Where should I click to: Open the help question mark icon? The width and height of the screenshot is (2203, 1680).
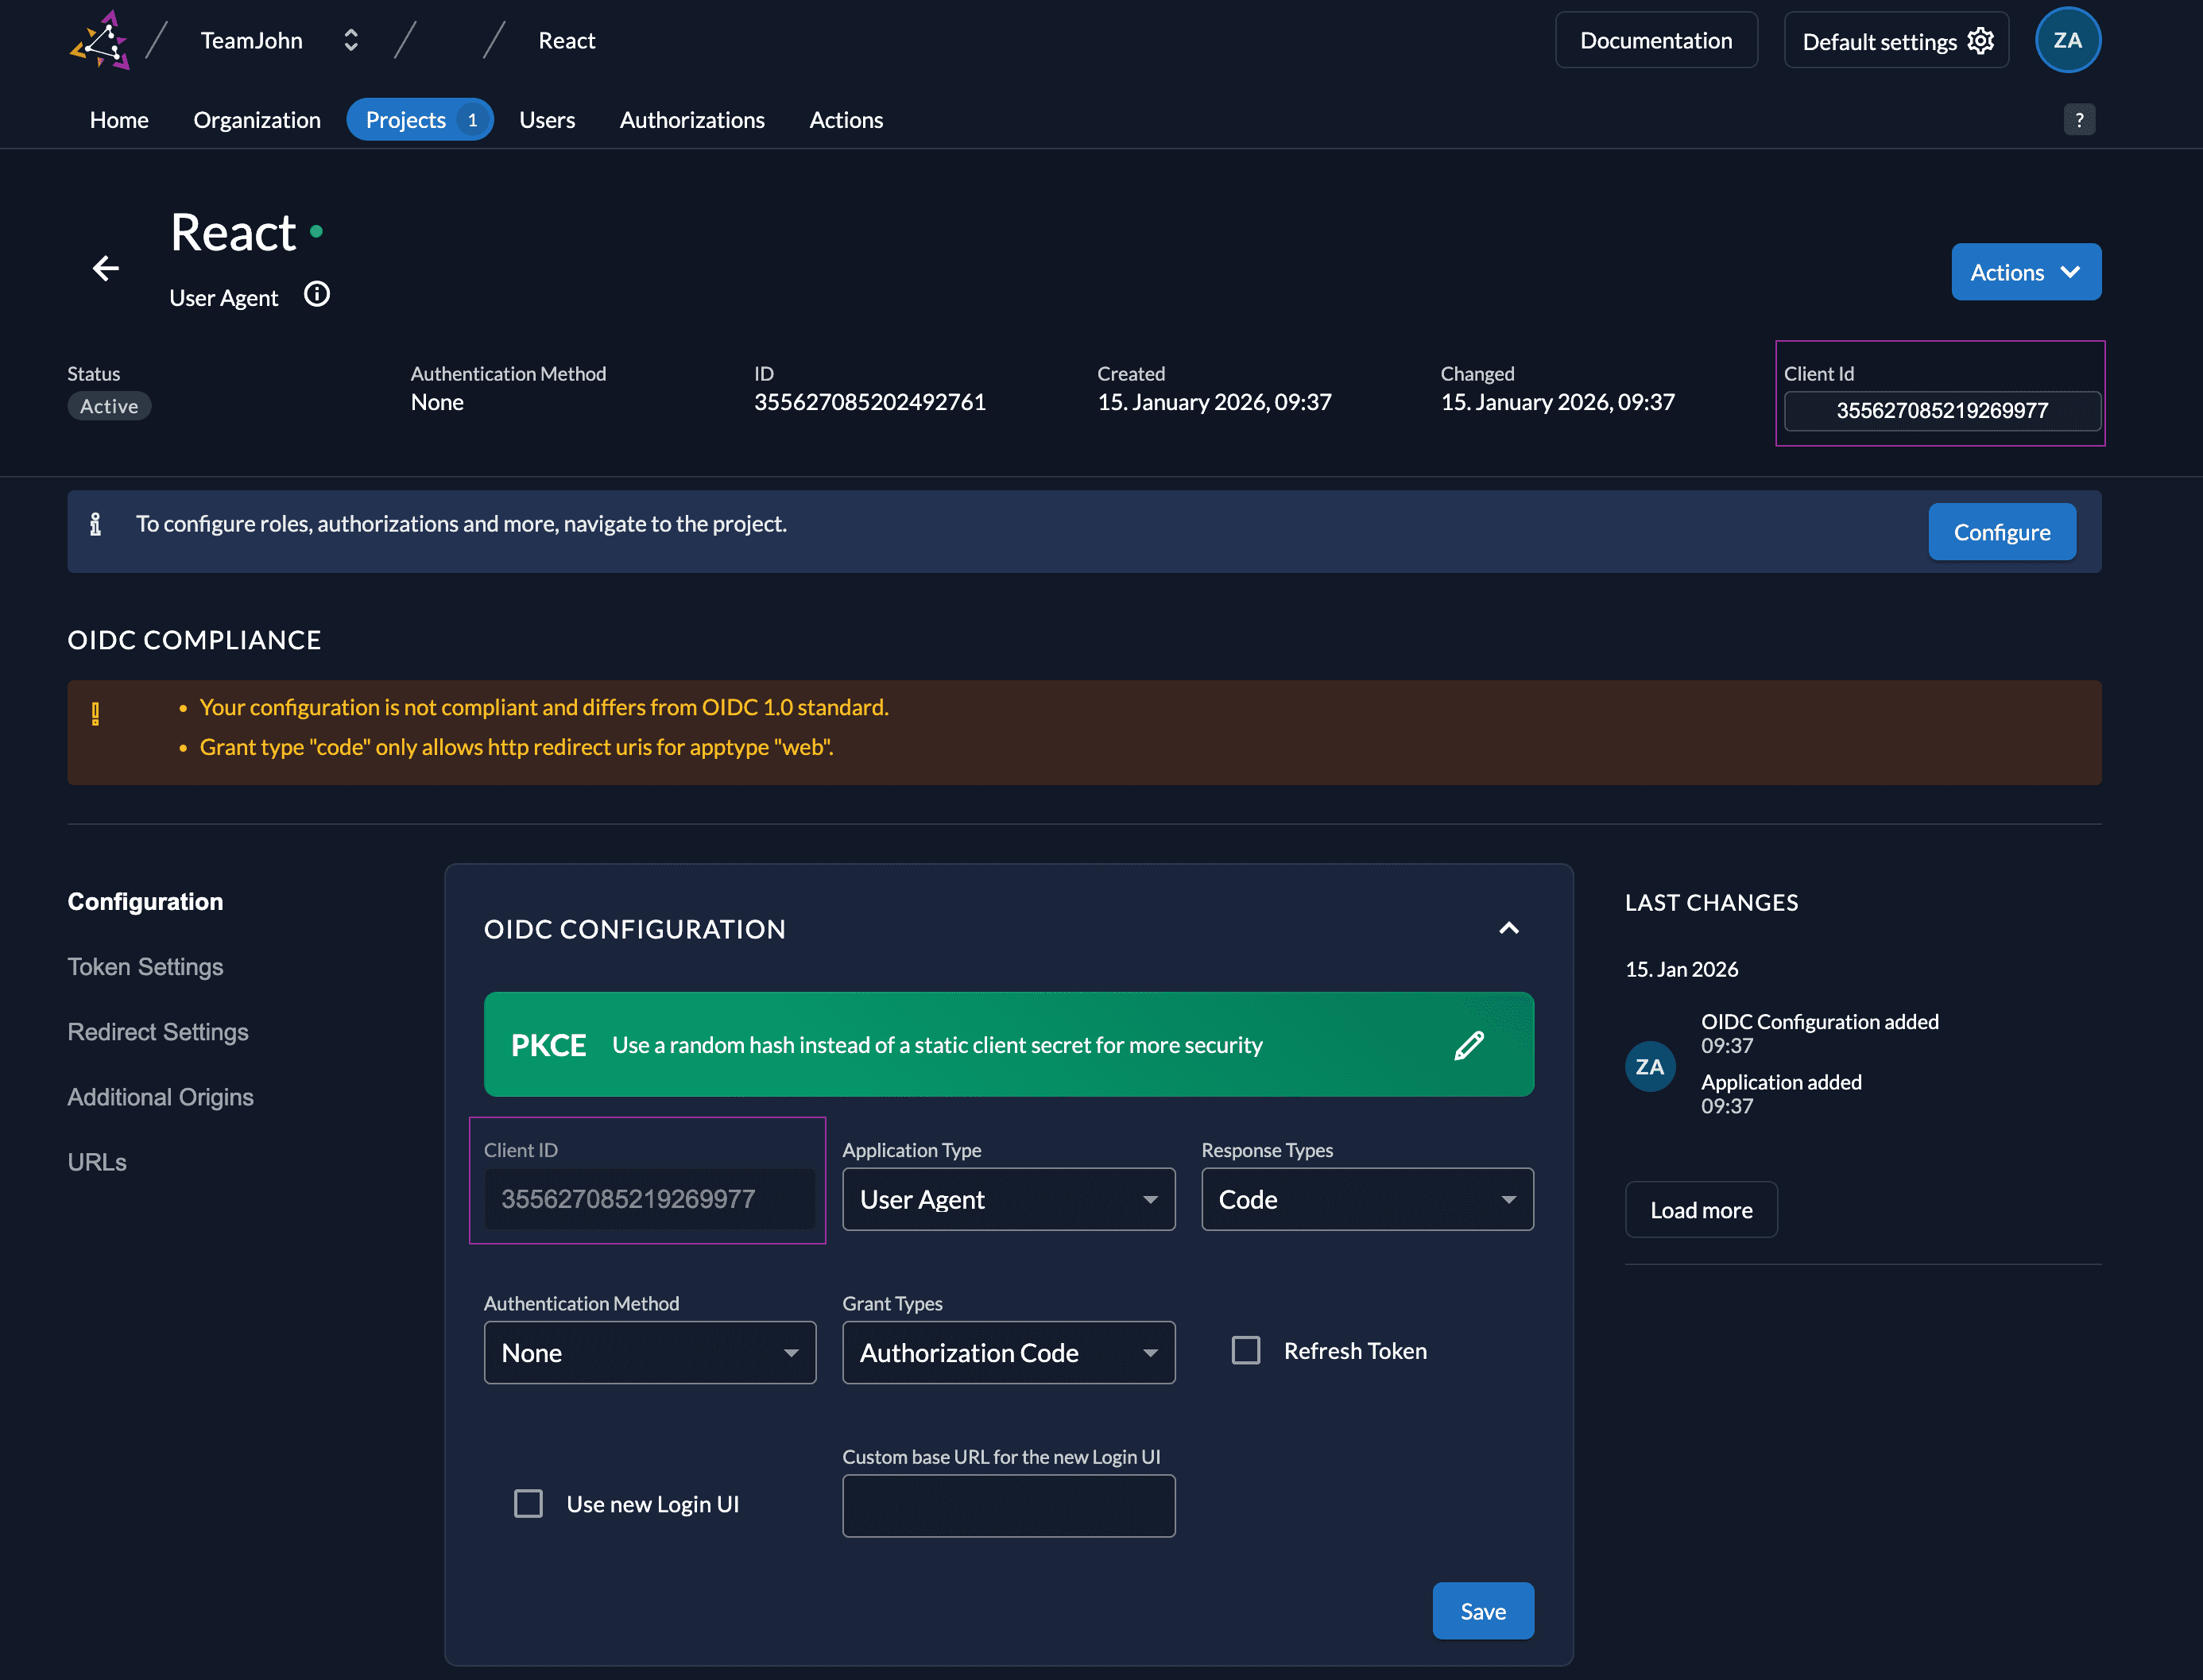(x=2079, y=120)
